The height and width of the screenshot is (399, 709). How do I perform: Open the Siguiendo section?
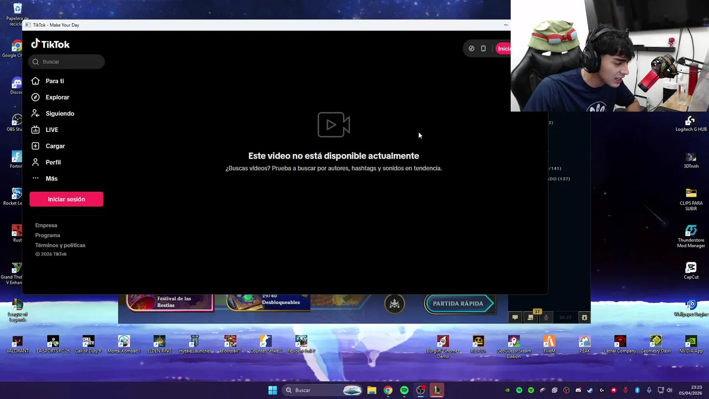click(x=60, y=114)
